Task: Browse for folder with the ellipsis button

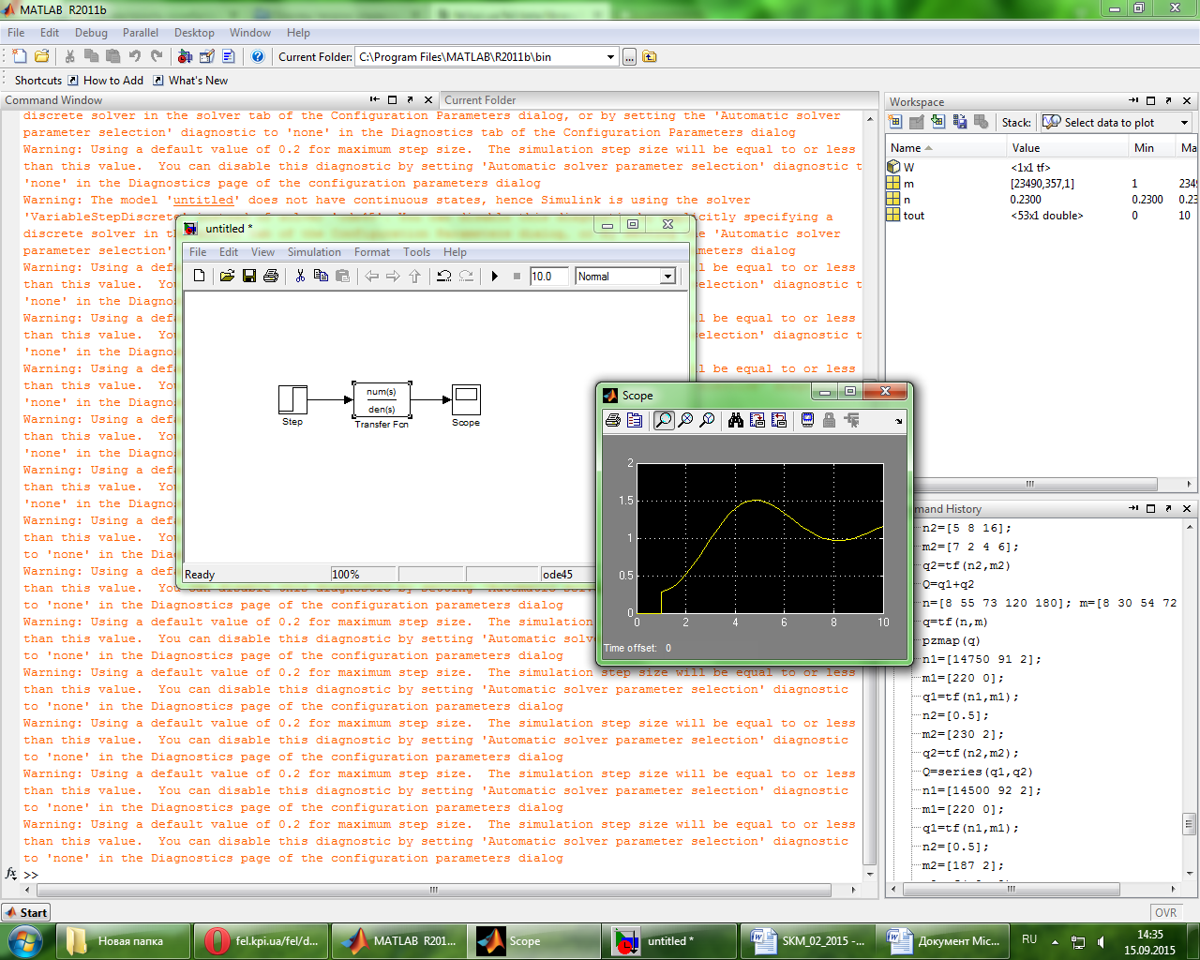Action: [x=630, y=57]
